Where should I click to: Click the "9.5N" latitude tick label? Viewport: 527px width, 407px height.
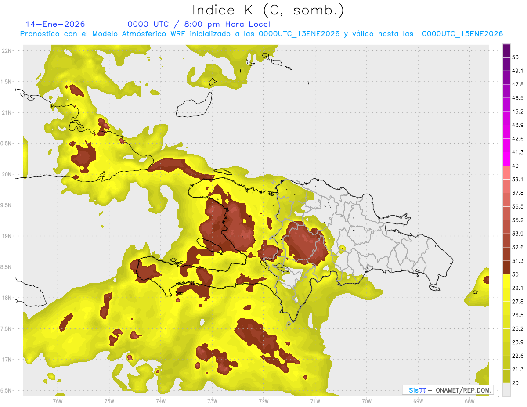click(x=7, y=205)
